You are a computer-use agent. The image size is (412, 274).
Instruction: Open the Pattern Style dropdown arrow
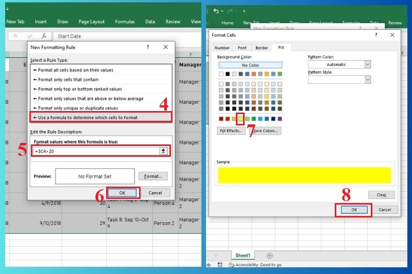pos(367,80)
